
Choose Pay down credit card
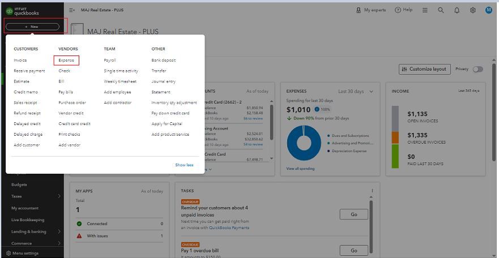[x=170, y=113]
